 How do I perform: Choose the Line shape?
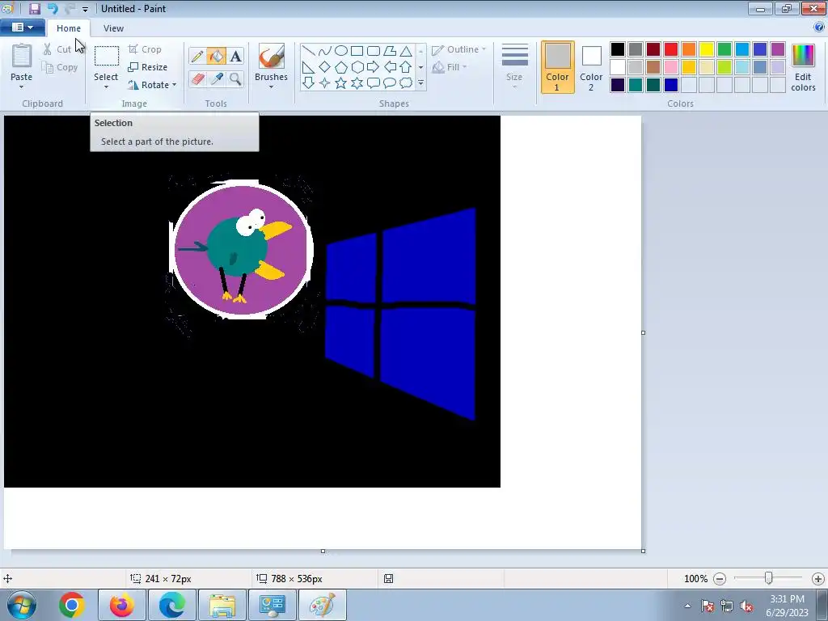(x=308, y=51)
